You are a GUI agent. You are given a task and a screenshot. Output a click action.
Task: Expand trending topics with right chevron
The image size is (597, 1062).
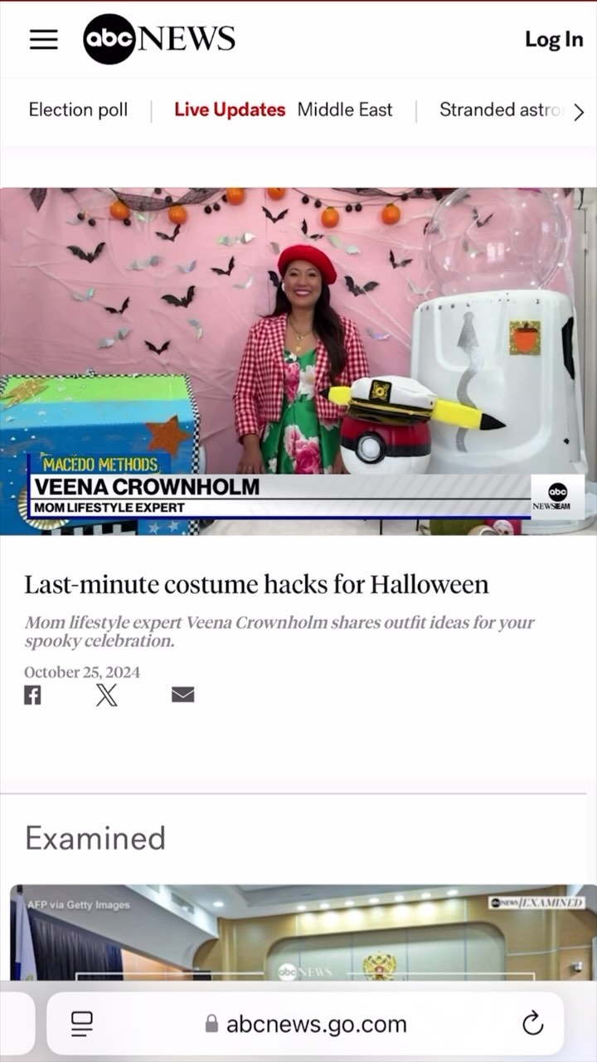579,112
